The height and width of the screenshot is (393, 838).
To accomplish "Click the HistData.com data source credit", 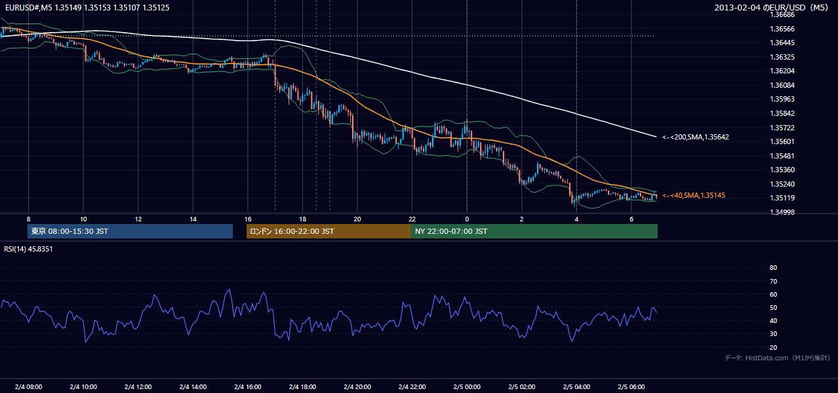I will coord(778,358).
